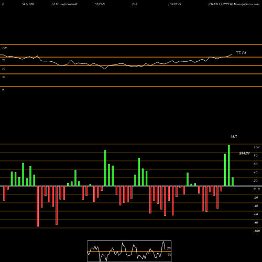Image resolution: width=262 pixels, height=262 pixels.
Task: Click the mini oscillator chart thumbnail
Action: pyautogui.click(x=129, y=251)
